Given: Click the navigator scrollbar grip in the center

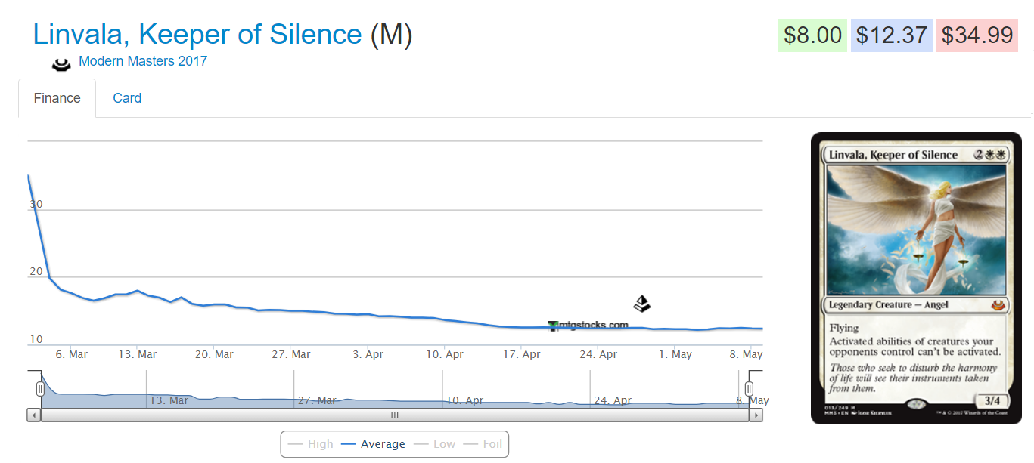Looking at the screenshot, I should (395, 415).
